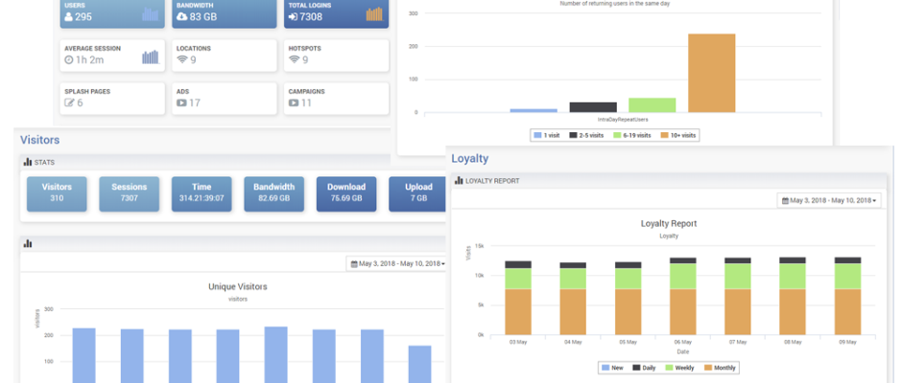902x383 pixels.
Task: Toggle the Daily loyalty legend series
Action: point(646,368)
